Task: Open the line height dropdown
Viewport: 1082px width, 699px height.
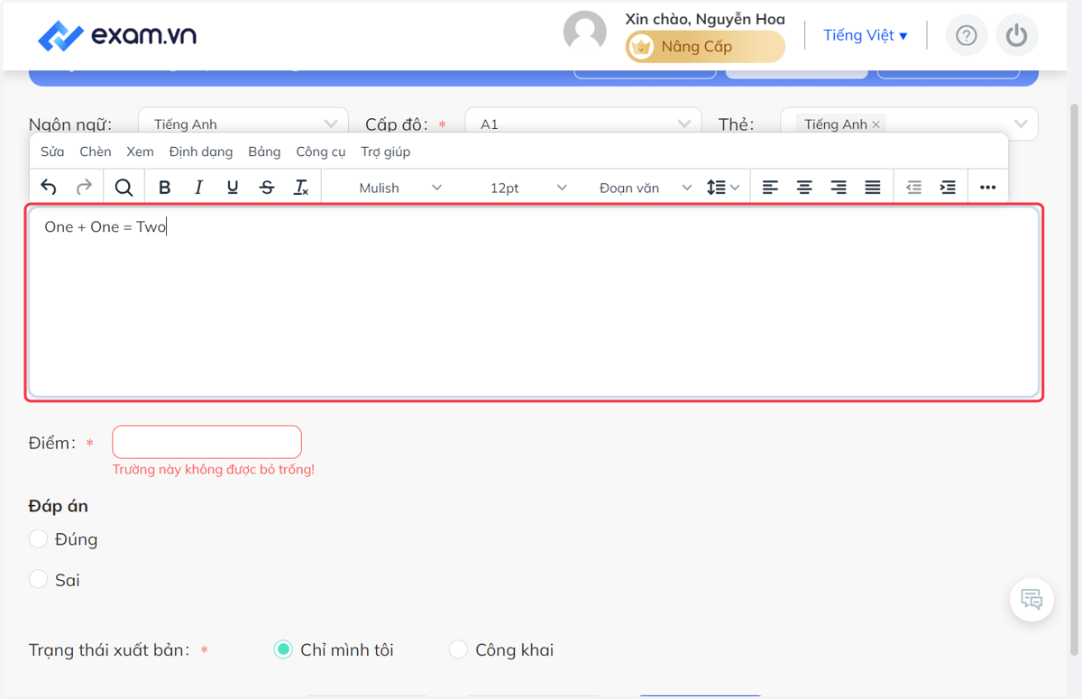Action: click(x=723, y=188)
